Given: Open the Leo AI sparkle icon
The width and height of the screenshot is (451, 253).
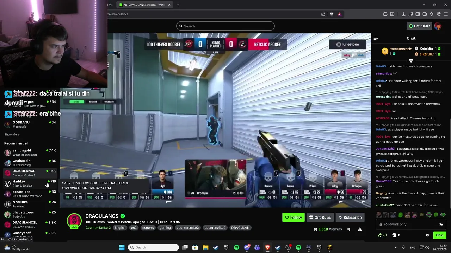Looking at the screenshot, I should 432,14.
